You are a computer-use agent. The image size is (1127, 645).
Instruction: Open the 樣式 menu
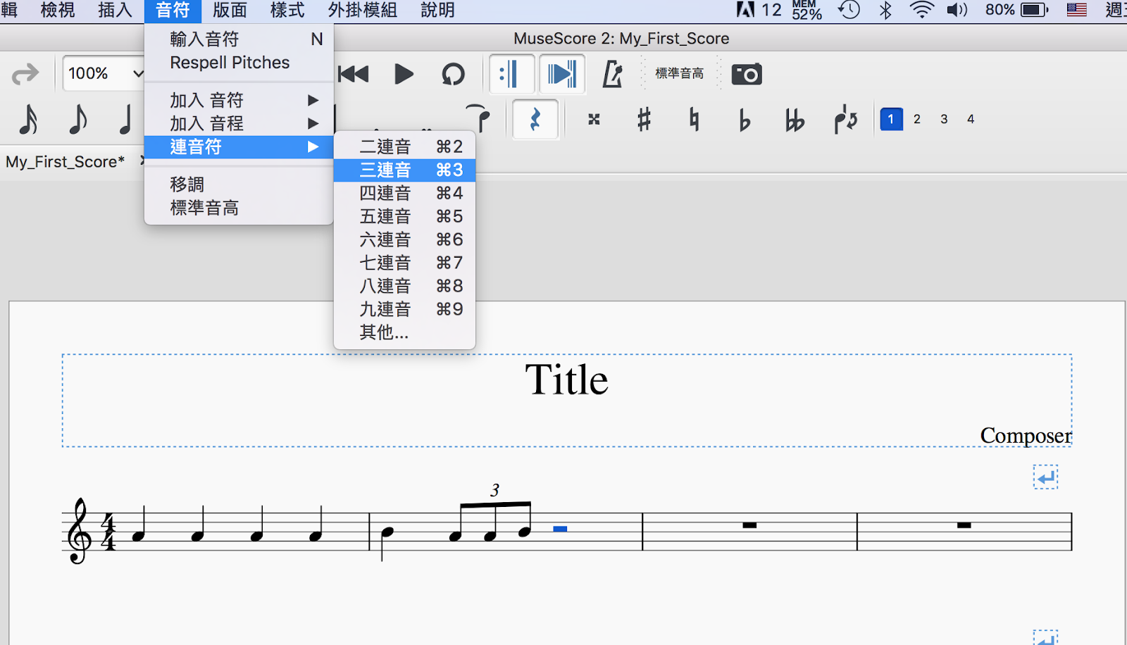(x=287, y=11)
